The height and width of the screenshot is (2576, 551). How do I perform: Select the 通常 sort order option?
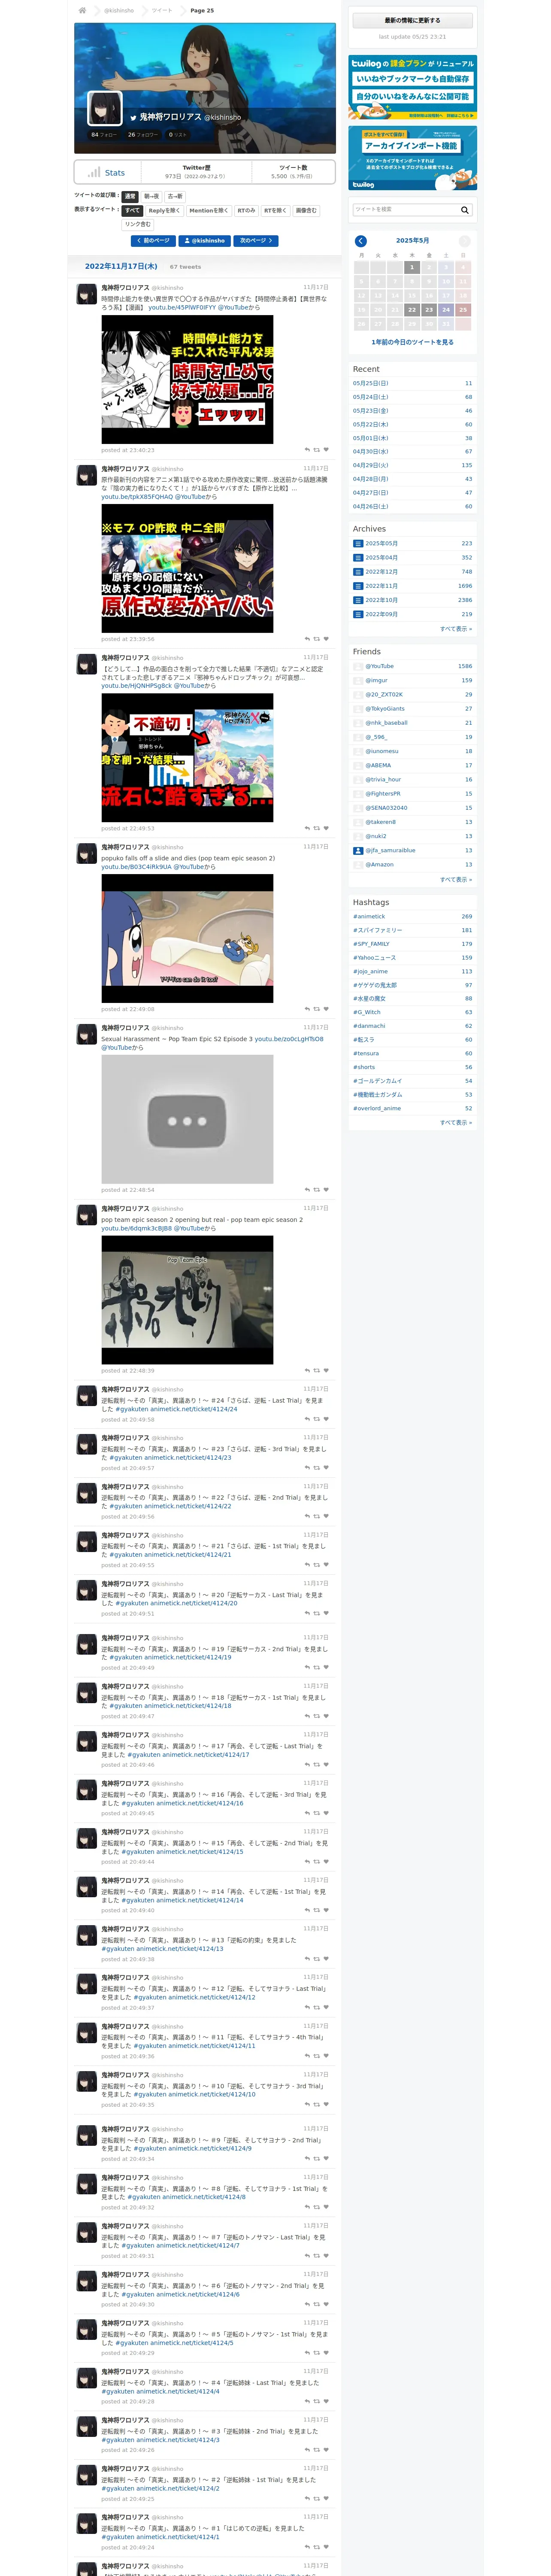[x=130, y=197]
